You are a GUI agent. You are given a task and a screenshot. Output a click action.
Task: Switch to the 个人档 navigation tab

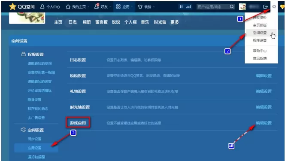[x=130, y=22]
